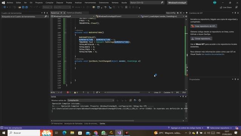The width and height of the screenshot is (241, 136).
Task: Switch to Form1.cs [Diseño] tab
Action: pyautogui.click(x=75, y=13)
